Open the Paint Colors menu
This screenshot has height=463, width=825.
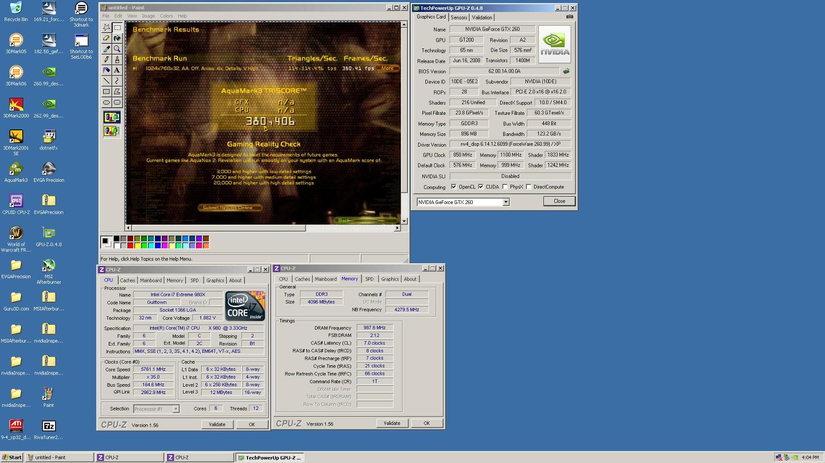167,16
